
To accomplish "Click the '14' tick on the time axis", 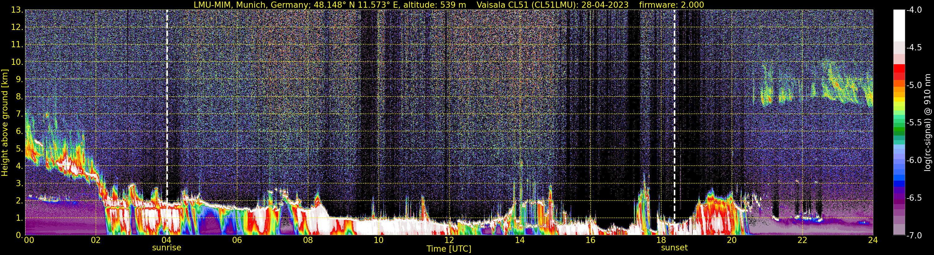I will point(520,240).
